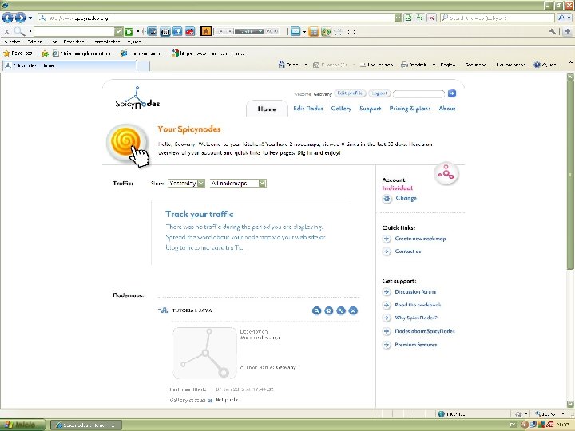The height and width of the screenshot is (431, 575).
Task: Click the Contact us link
Action: pyautogui.click(x=408, y=251)
